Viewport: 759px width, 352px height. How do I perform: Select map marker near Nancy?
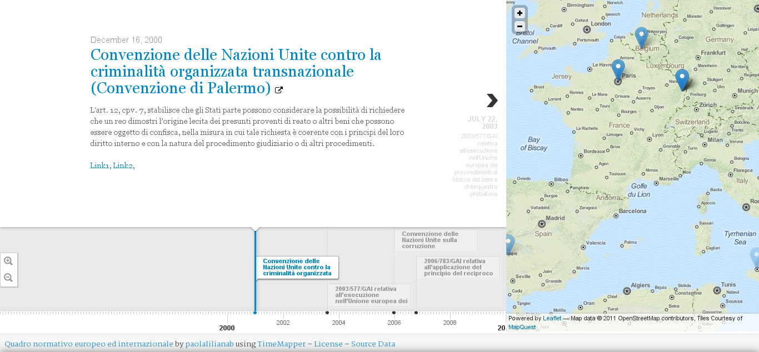click(682, 80)
